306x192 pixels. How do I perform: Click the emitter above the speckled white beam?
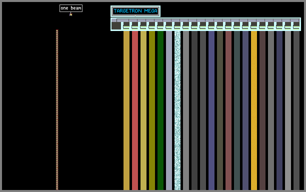pos(177,26)
